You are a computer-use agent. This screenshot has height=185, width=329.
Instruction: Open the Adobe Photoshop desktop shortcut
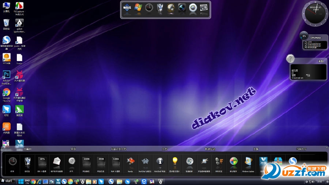(6, 78)
